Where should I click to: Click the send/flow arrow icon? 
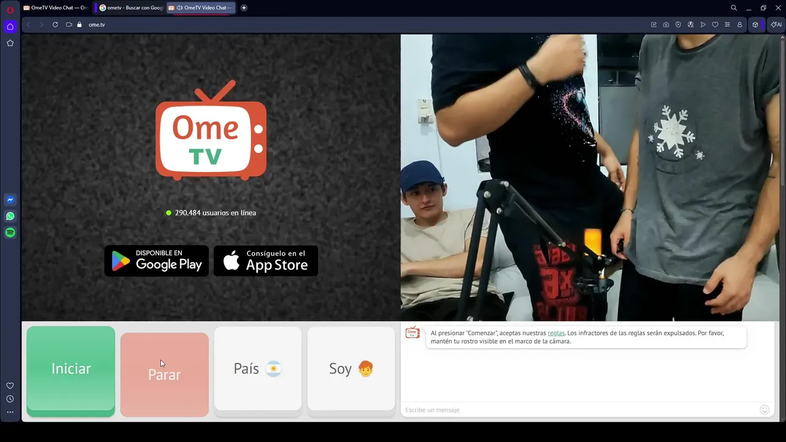(703, 25)
